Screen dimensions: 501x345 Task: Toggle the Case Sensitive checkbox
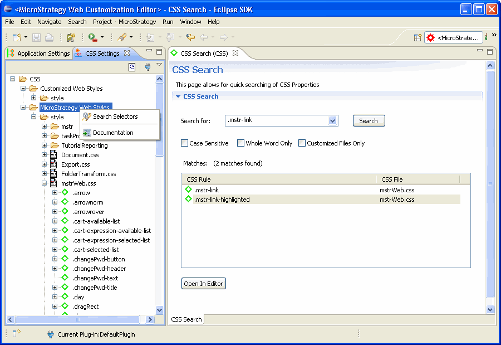pos(184,143)
